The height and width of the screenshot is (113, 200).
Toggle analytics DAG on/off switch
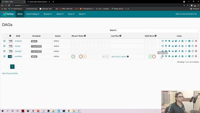(10, 41)
